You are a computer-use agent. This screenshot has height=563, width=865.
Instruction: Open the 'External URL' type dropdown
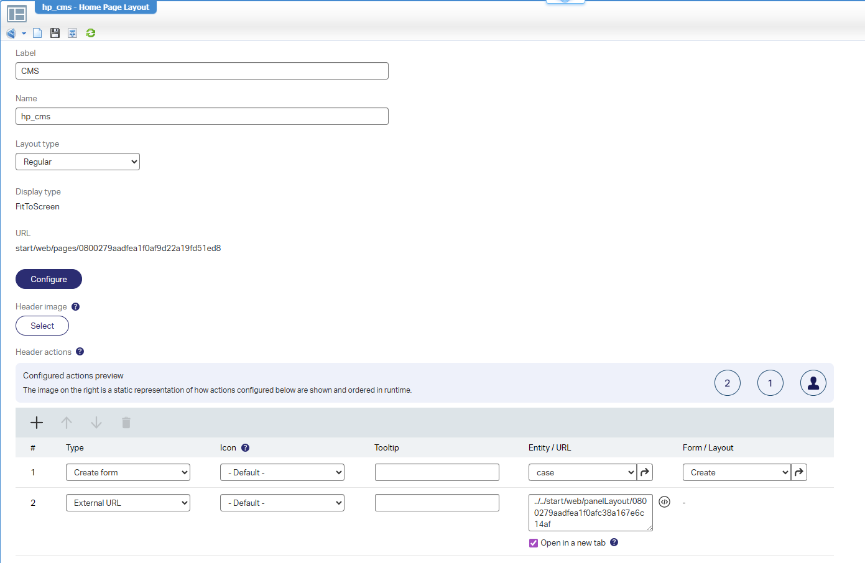(x=128, y=503)
